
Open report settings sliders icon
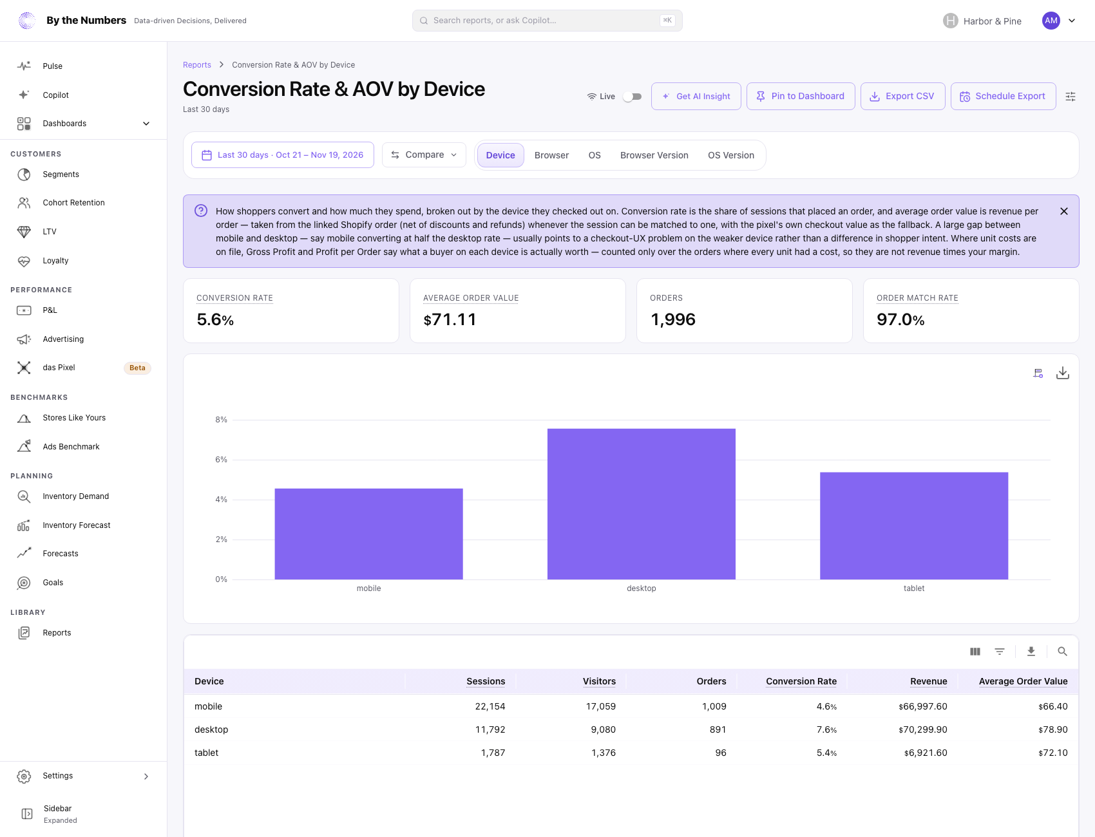point(1071,97)
